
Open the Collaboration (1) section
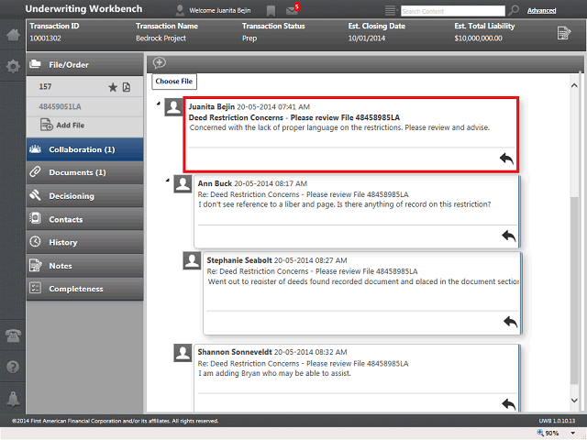click(85, 149)
